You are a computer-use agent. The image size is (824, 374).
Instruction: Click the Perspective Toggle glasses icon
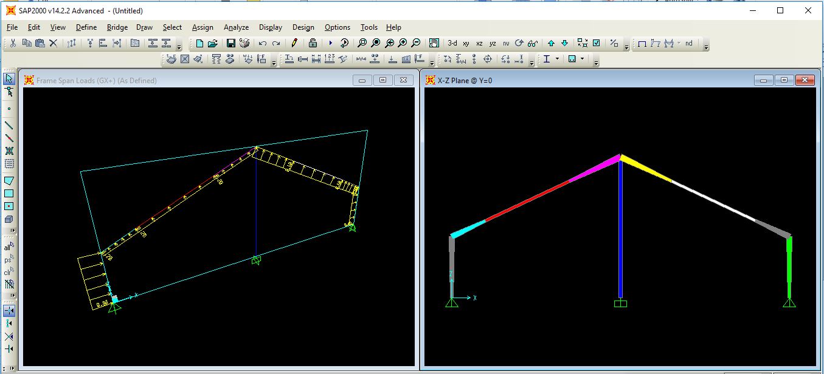pyautogui.click(x=533, y=43)
